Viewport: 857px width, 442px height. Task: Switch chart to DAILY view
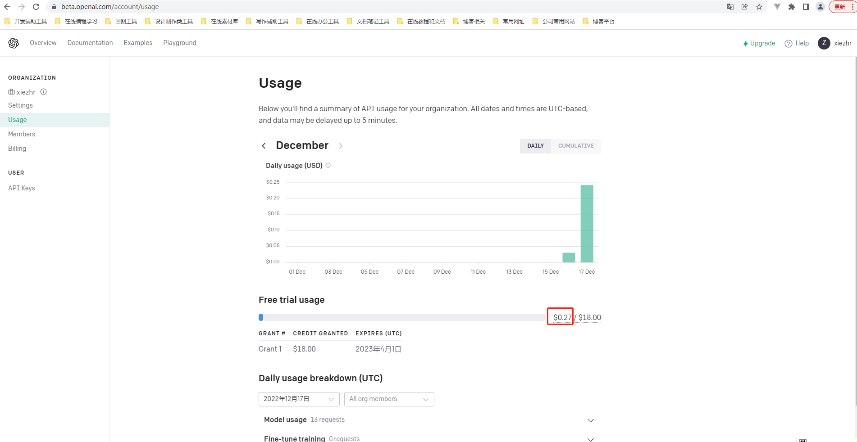[x=535, y=146]
